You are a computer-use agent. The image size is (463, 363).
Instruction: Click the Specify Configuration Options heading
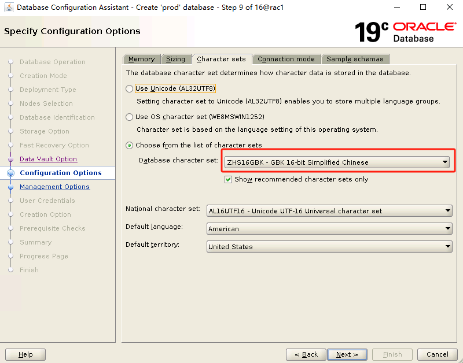(x=72, y=31)
